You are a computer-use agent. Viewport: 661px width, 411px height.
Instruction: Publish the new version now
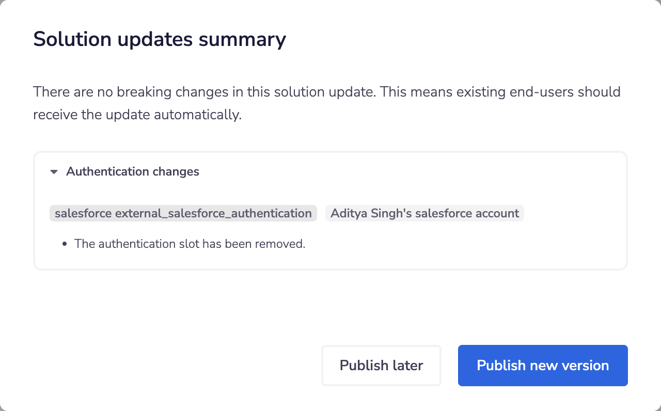pyautogui.click(x=542, y=366)
